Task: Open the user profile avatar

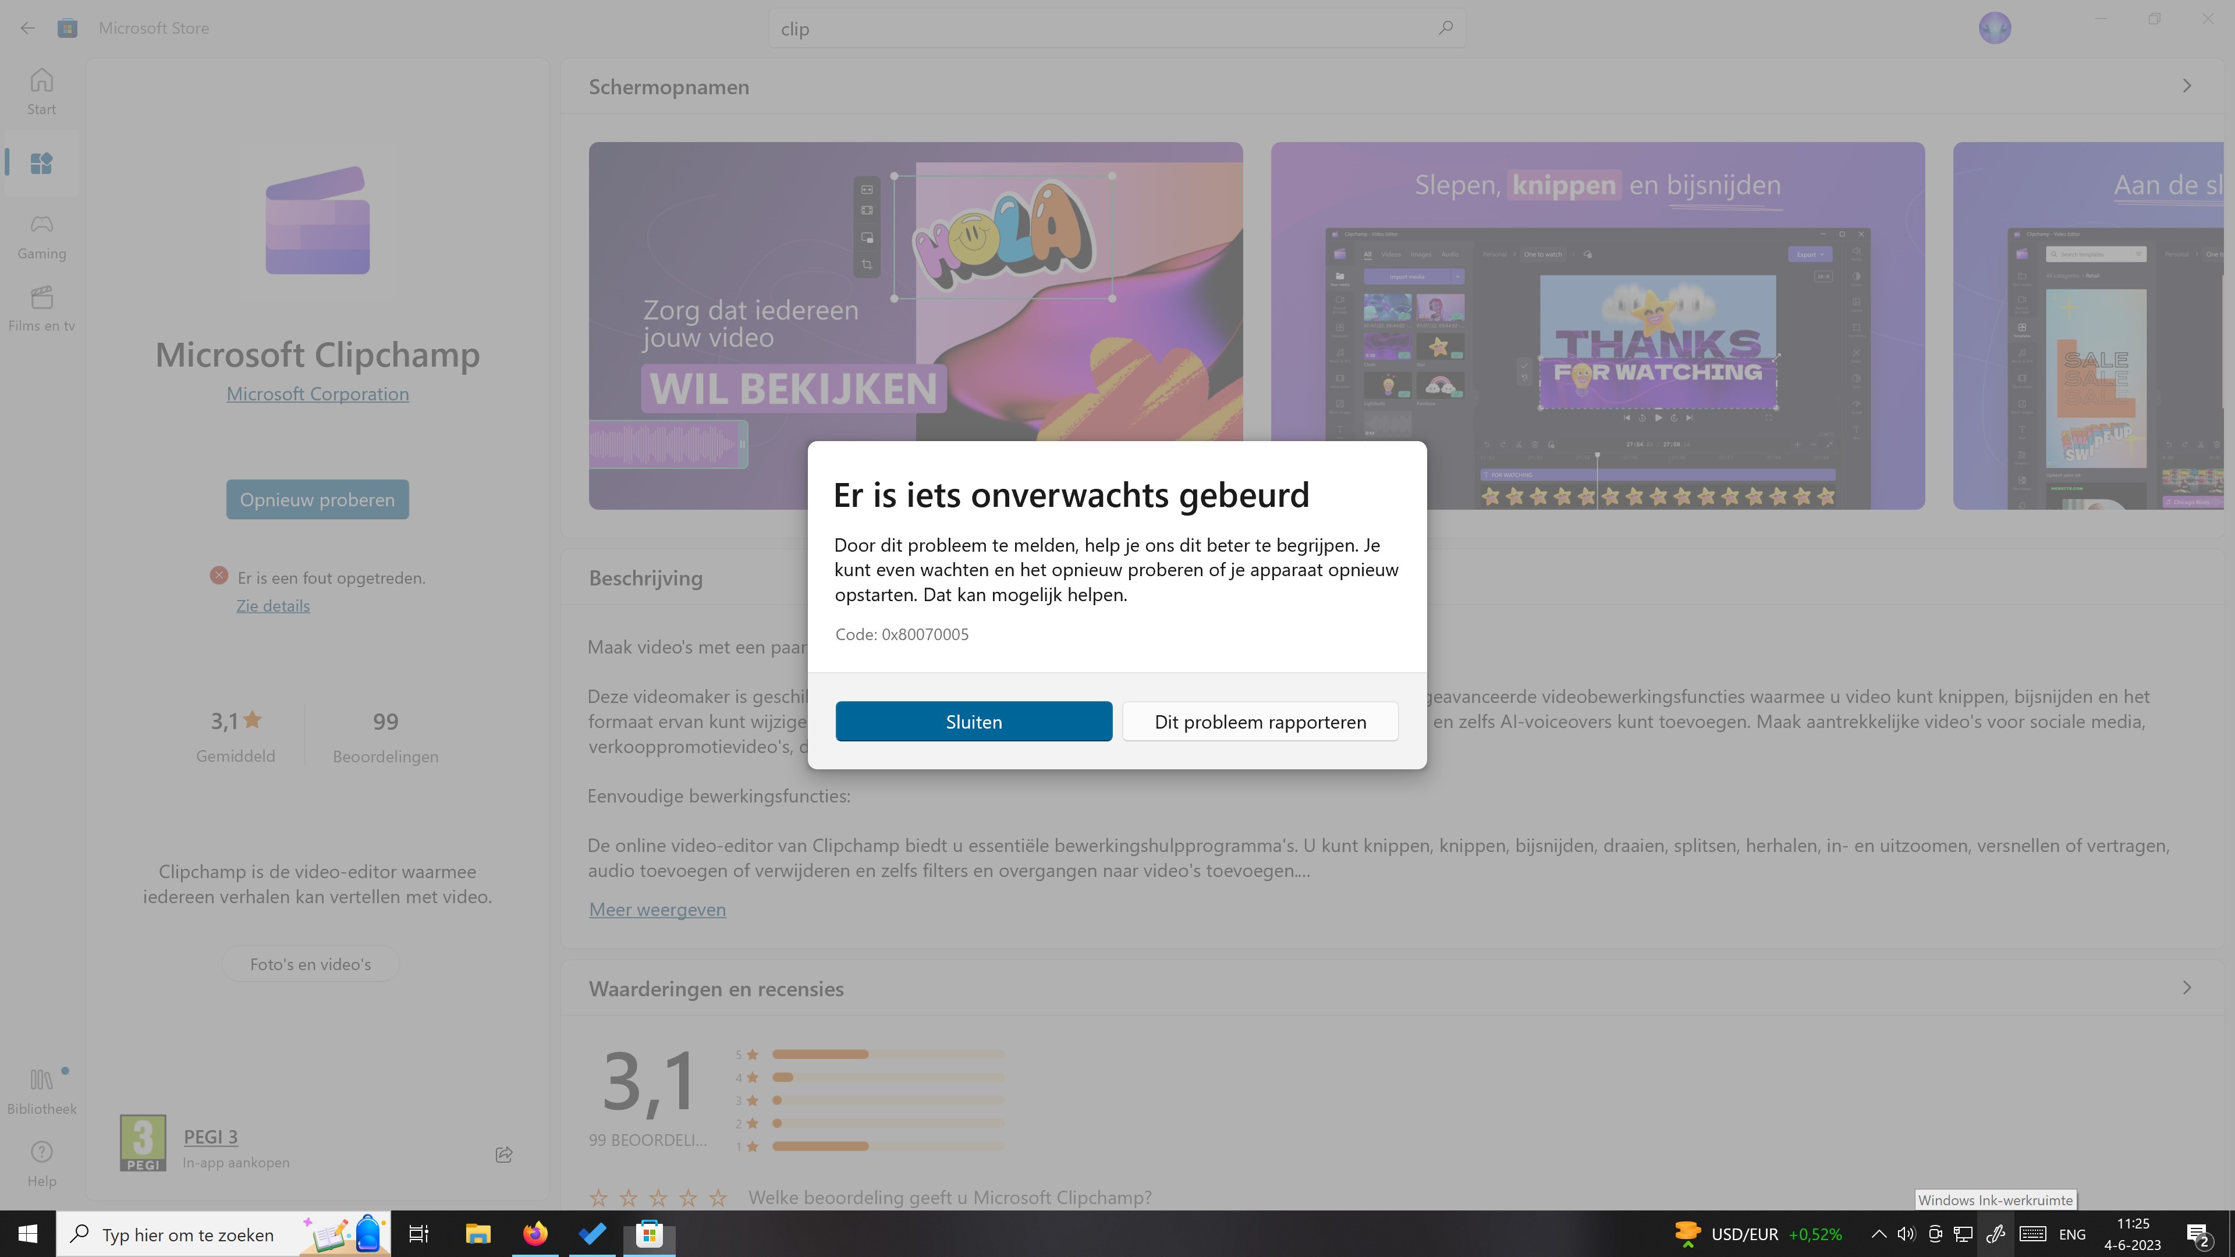Action: [1995, 28]
